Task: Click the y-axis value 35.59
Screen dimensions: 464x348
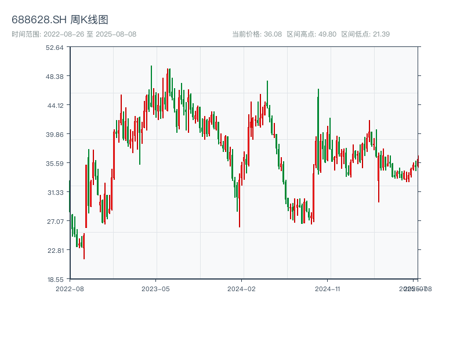Action: tap(55, 164)
